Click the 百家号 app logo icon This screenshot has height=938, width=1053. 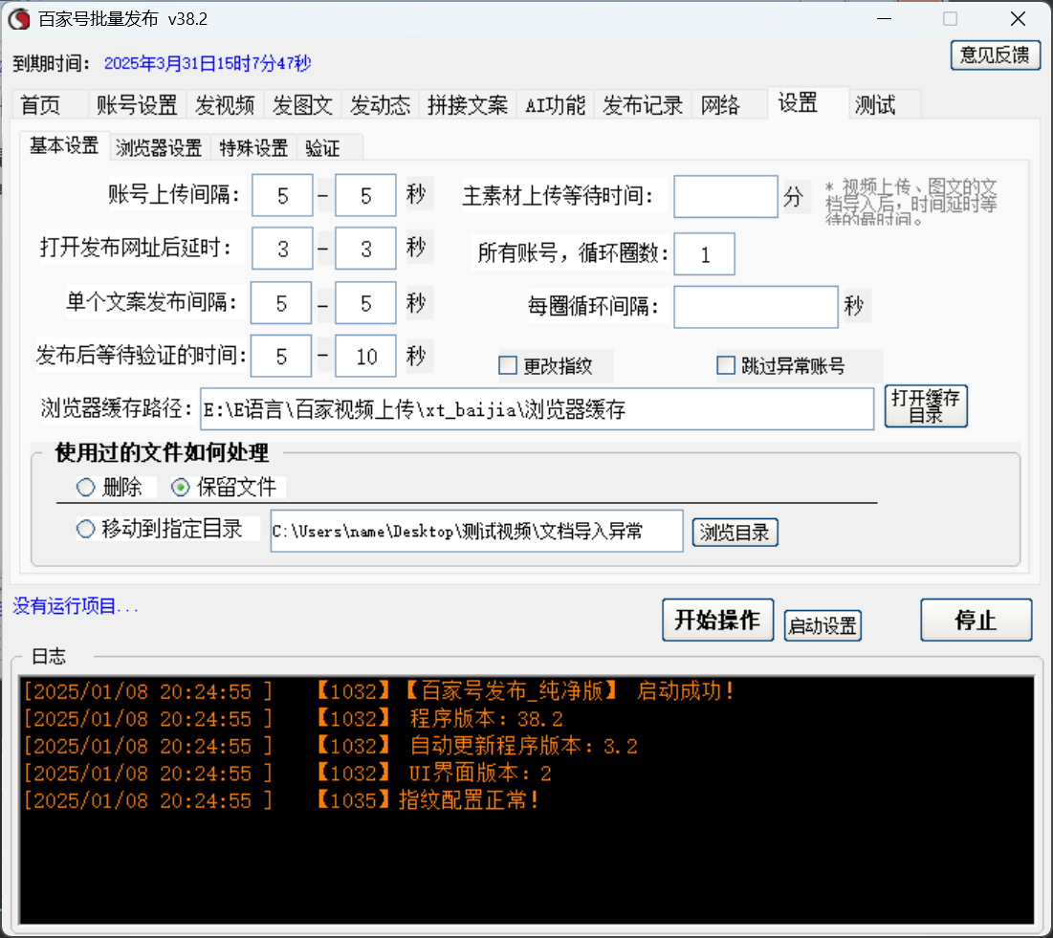point(19,19)
